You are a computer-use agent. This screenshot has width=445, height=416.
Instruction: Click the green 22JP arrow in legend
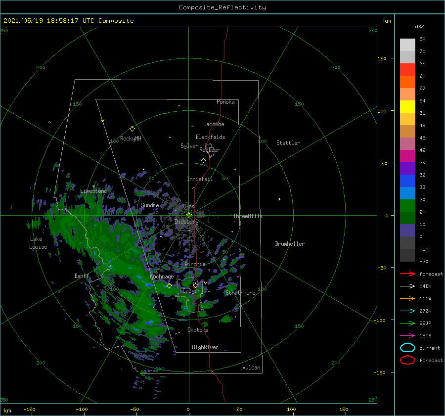407,323
